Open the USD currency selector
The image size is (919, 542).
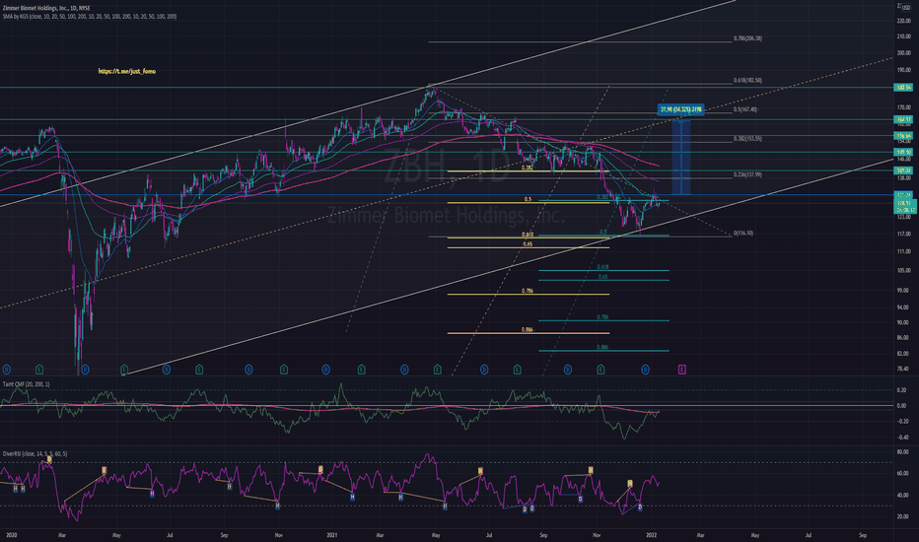pyautogui.click(x=906, y=8)
